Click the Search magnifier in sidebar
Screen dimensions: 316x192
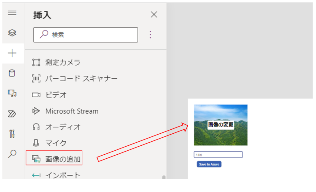[x=12, y=154]
